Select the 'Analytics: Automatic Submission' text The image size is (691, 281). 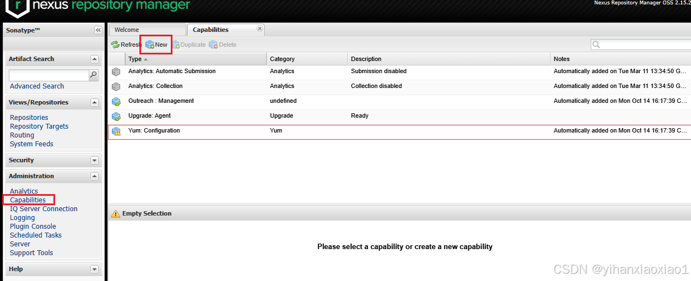172,71
